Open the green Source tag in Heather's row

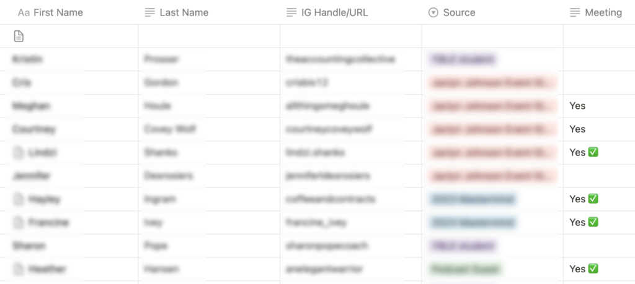click(466, 269)
